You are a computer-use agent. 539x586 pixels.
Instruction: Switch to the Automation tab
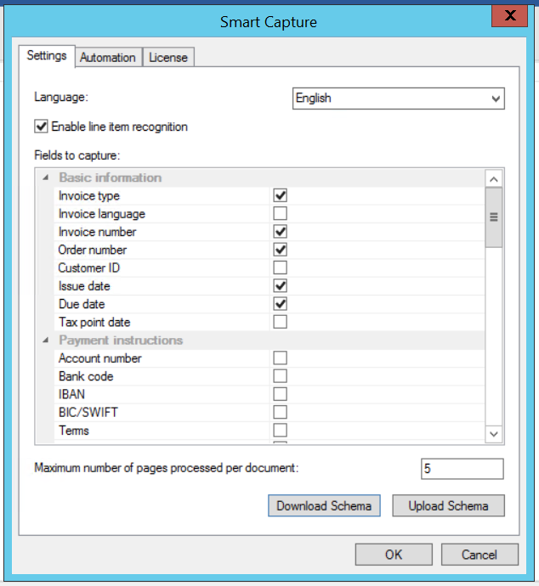click(108, 57)
